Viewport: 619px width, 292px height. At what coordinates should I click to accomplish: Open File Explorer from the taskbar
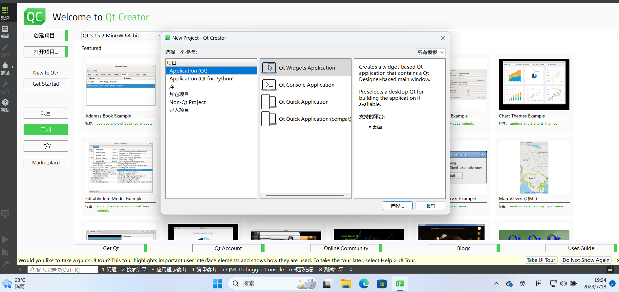[x=346, y=283]
